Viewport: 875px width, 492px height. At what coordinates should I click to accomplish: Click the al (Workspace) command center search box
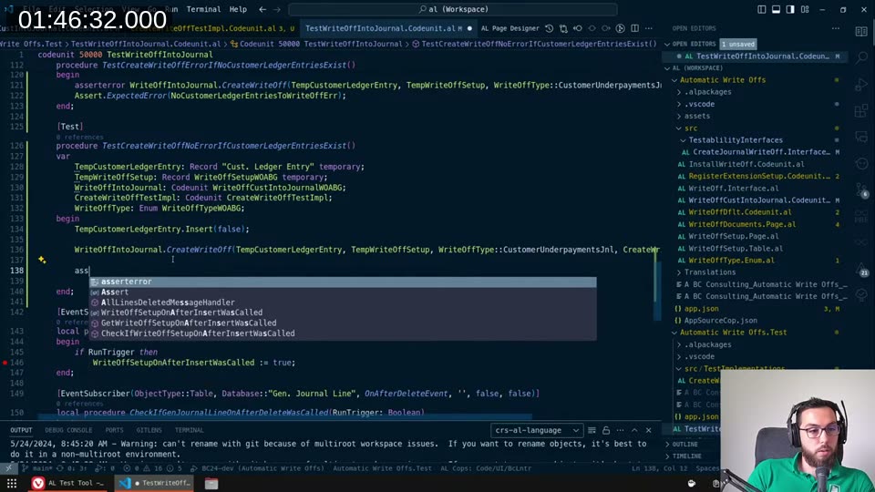[x=453, y=9]
